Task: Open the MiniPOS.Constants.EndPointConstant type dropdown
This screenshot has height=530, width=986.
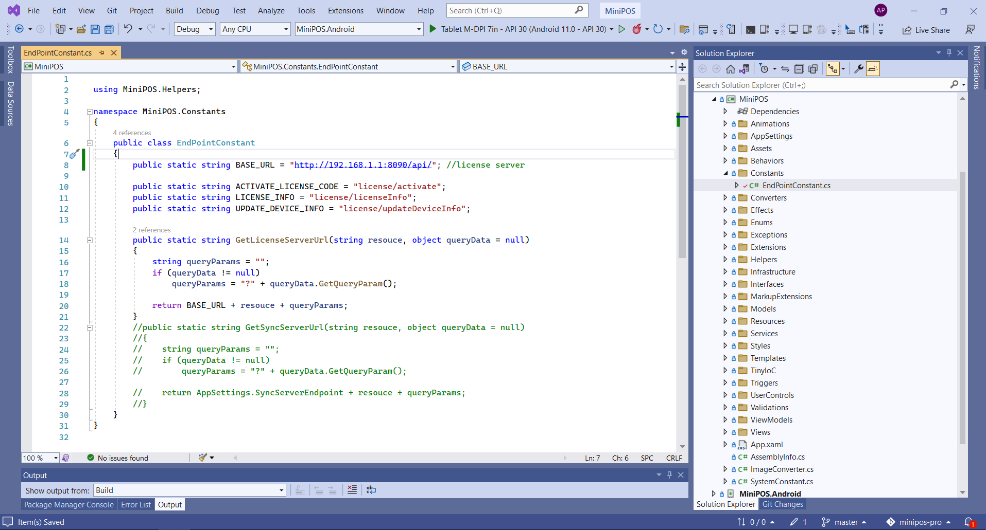Action: [349, 67]
